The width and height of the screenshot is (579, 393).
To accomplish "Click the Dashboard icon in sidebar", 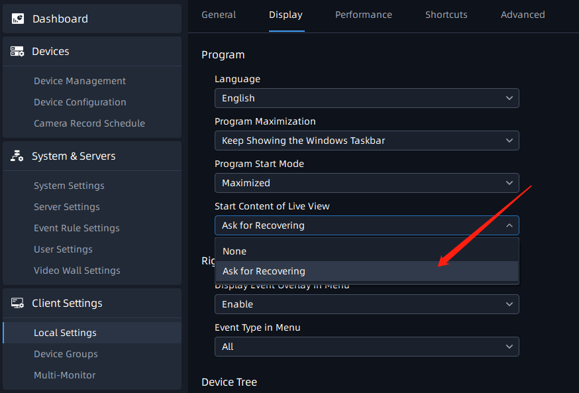I will tap(17, 19).
